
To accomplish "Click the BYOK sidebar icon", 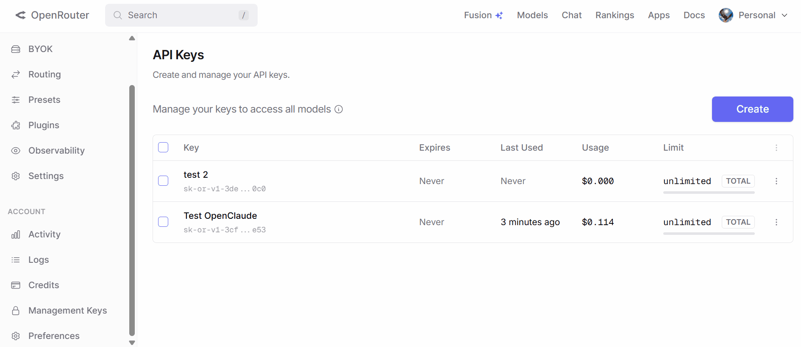I will pyautogui.click(x=16, y=49).
